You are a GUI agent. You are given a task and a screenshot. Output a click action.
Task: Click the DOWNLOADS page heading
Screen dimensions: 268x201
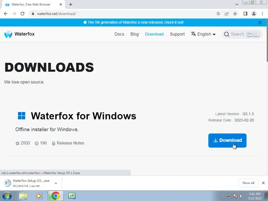tap(49, 67)
